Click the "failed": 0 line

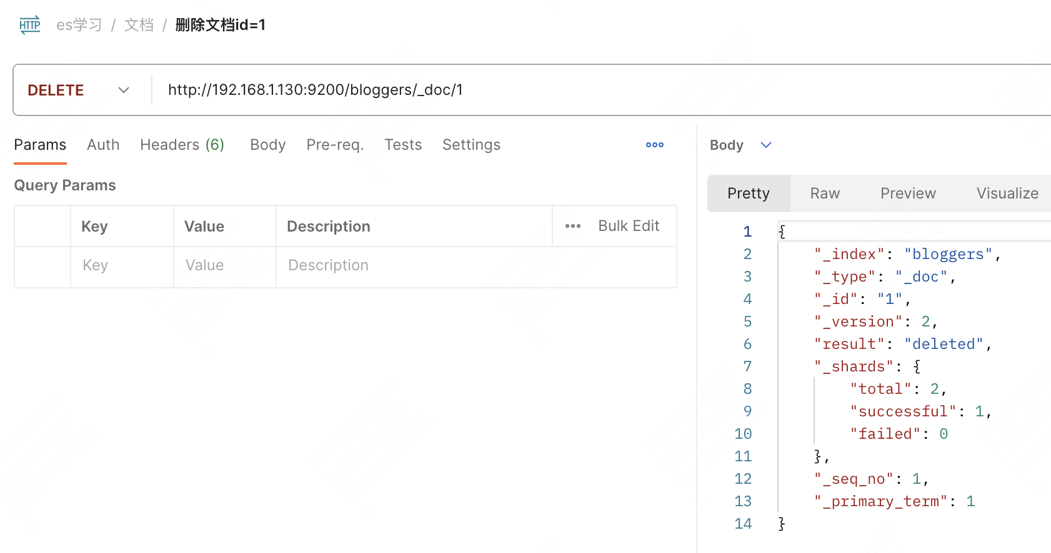[899, 434]
